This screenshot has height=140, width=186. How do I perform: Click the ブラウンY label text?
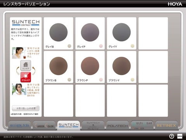(x=114, y=80)
